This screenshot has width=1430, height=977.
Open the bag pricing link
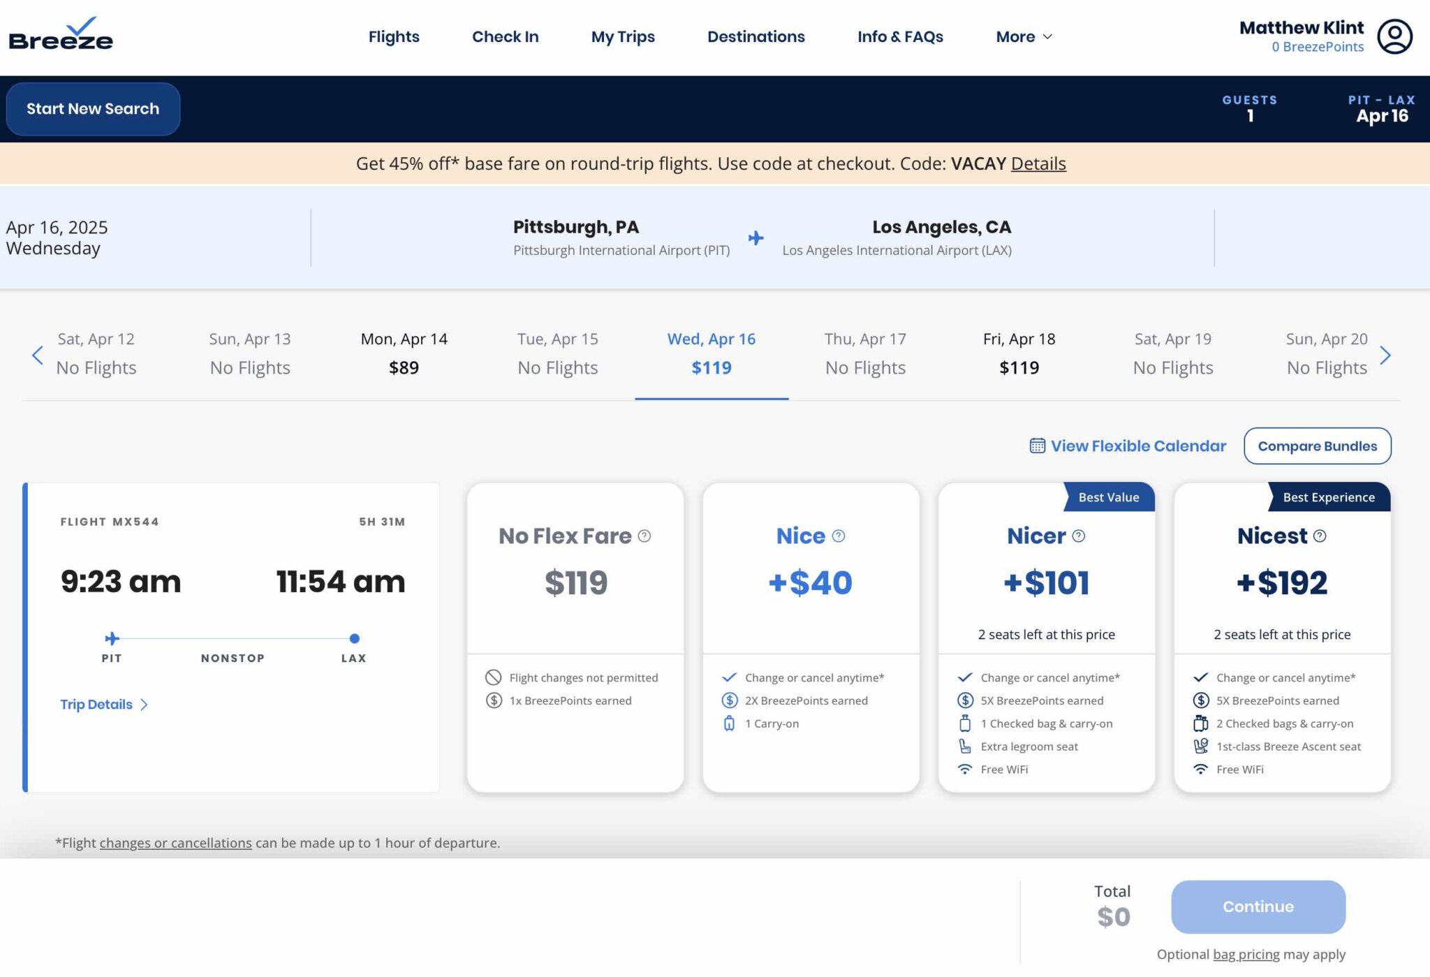coord(1246,954)
